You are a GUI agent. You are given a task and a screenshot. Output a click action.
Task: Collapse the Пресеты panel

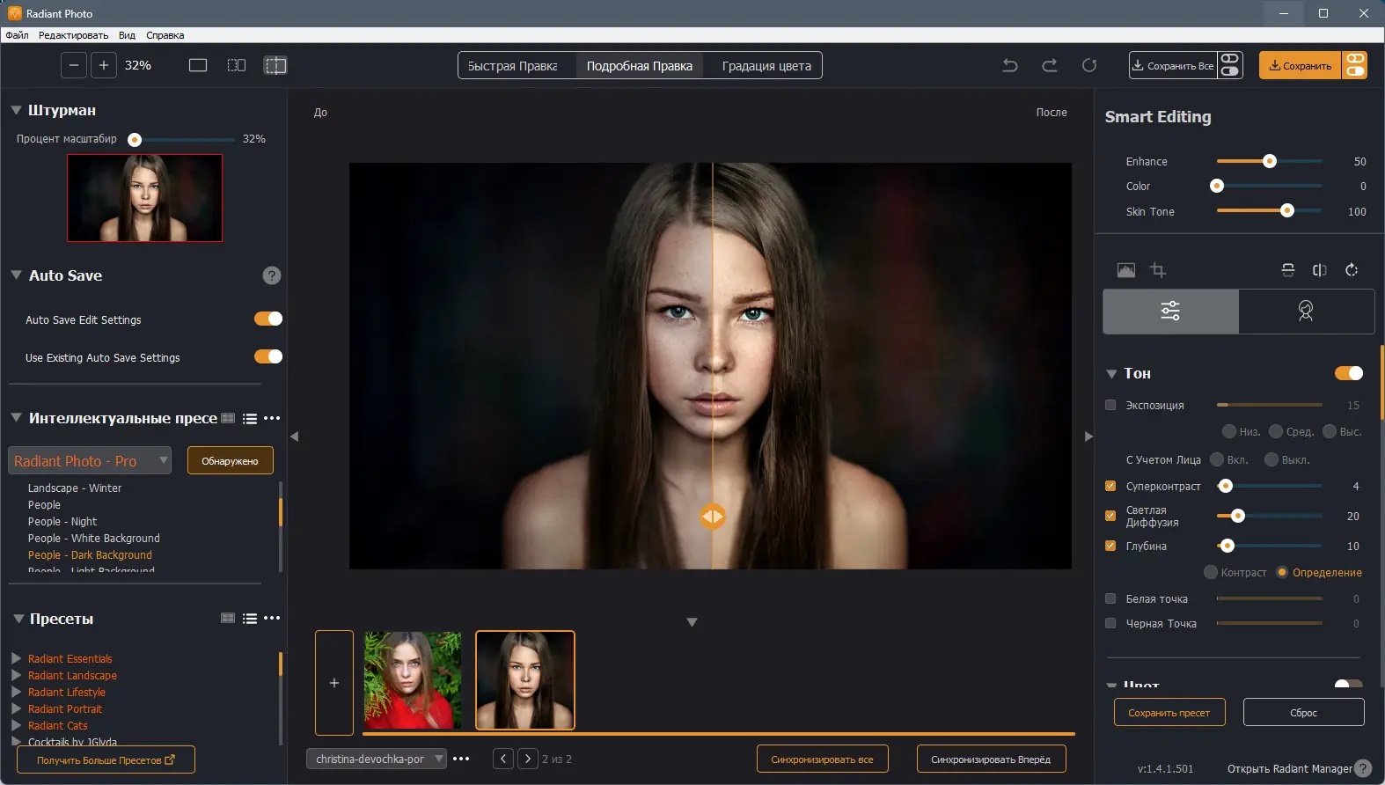(18, 619)
